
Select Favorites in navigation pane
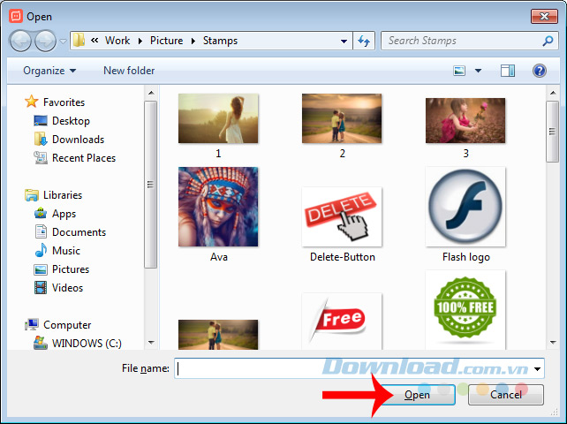pos(64,102)
